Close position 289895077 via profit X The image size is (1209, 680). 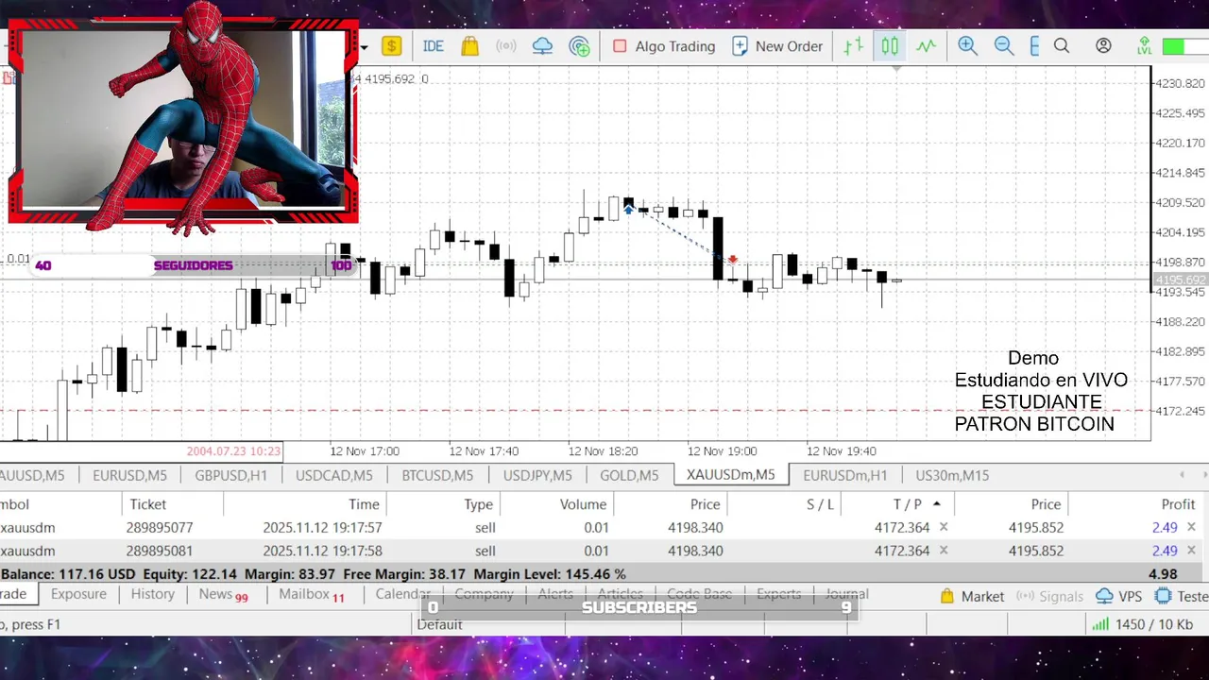tap(1191, 527)
